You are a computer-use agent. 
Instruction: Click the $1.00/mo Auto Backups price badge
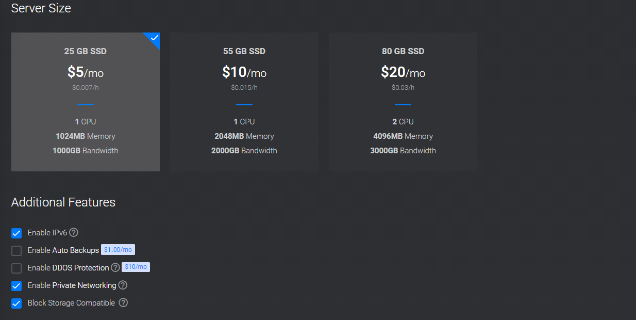click(x=118, y=250)
